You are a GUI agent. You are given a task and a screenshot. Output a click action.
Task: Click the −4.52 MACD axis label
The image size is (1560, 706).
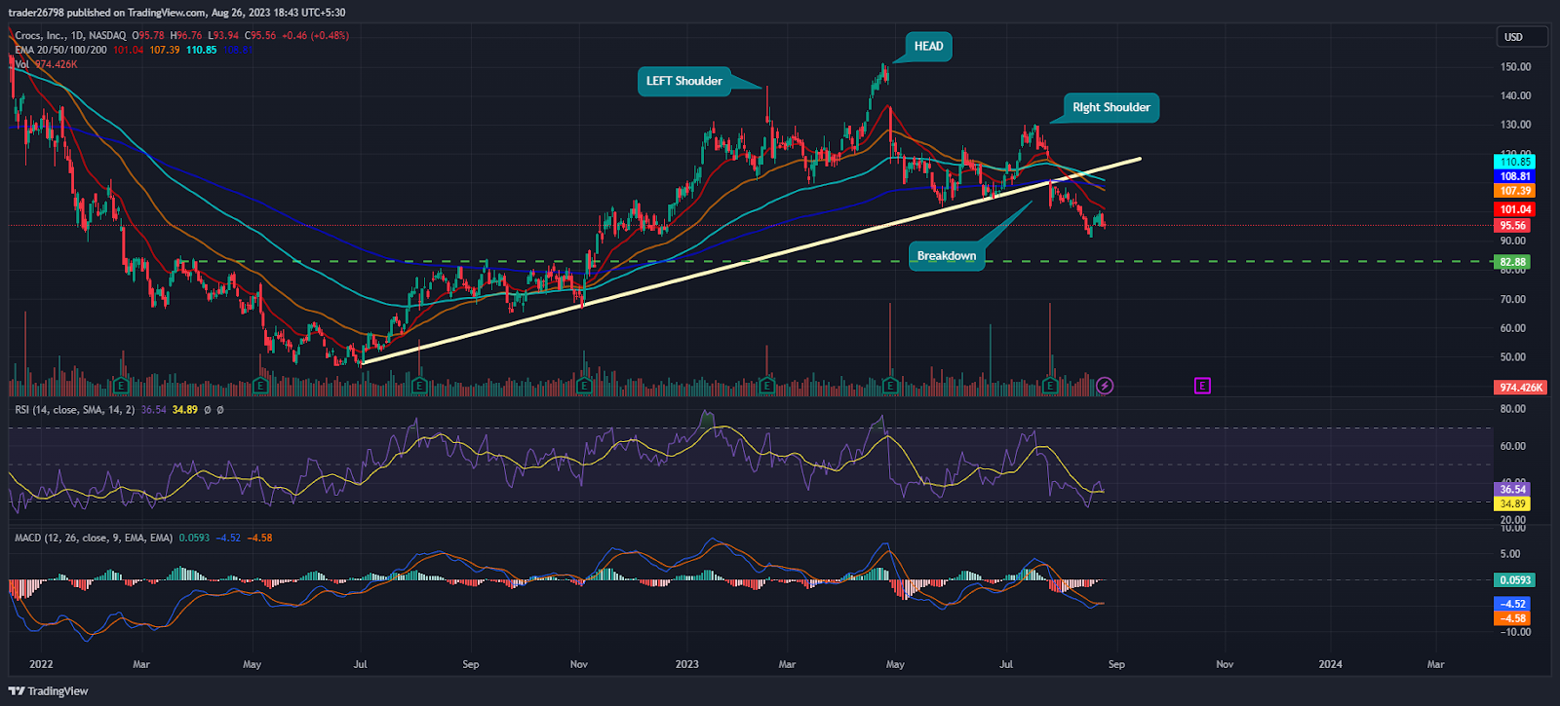tap(1512, 604)
